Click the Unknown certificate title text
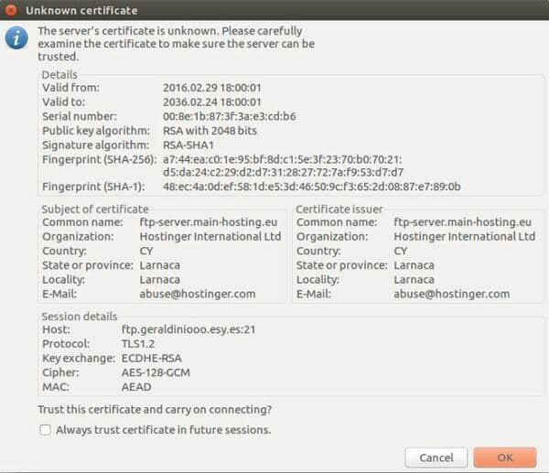This screenshot has width=549, height=473. [81, 10]
